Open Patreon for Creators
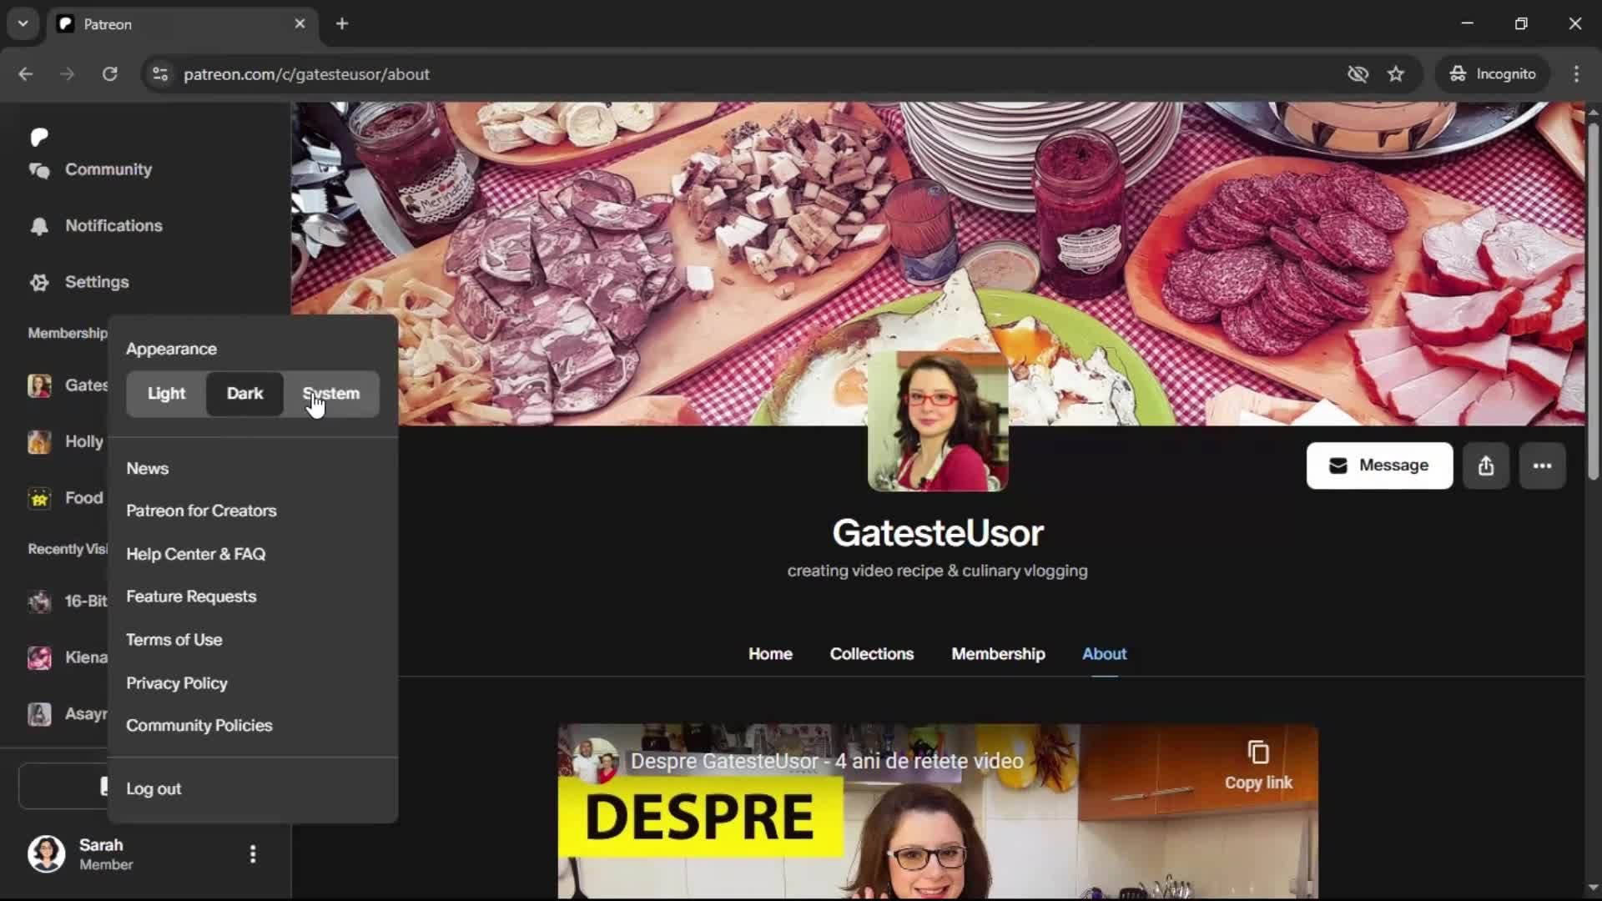This screenshot has width=1602, height=901. tap(201, 511)
